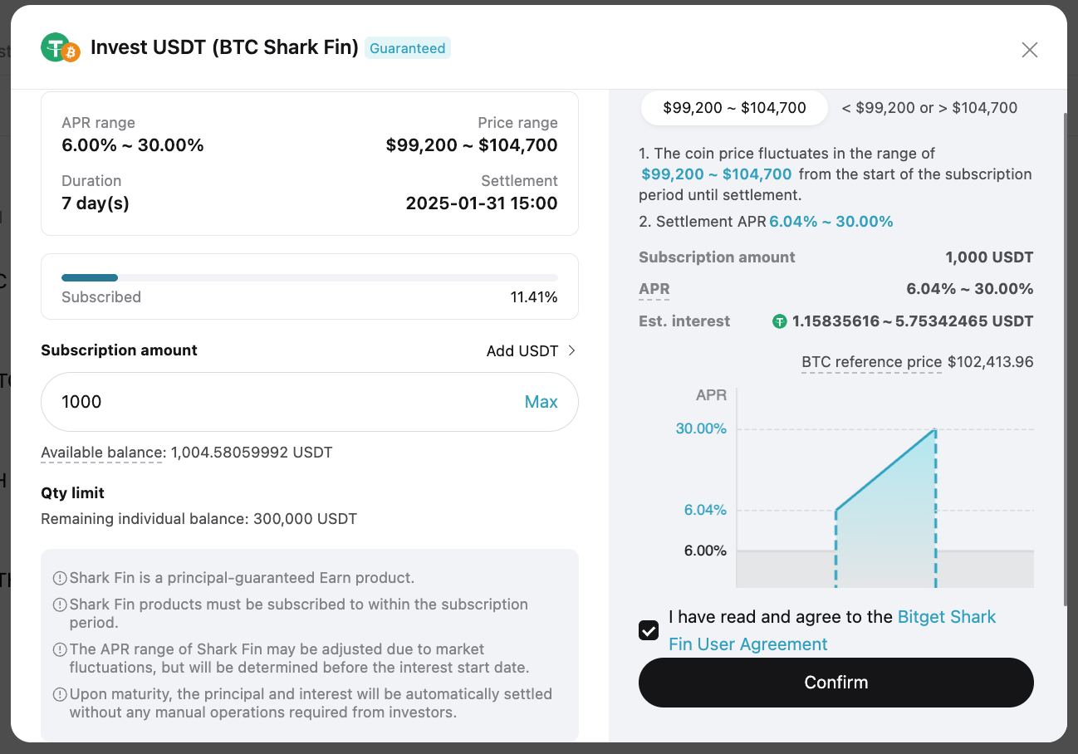The image size is (1078, 754).
Task: Click Max to fill the subscription amount
Action: 541,402
